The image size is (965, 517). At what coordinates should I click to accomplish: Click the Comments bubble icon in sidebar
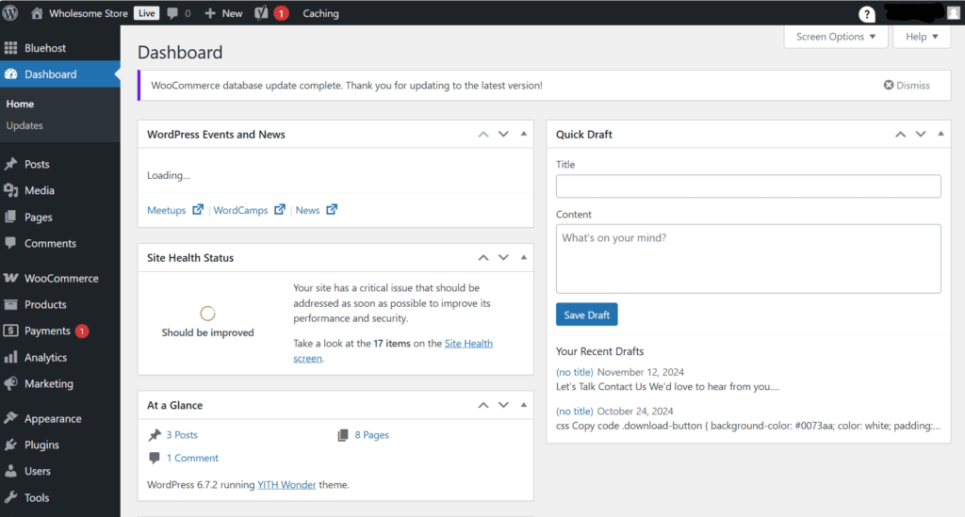click(x=10, y=244)
